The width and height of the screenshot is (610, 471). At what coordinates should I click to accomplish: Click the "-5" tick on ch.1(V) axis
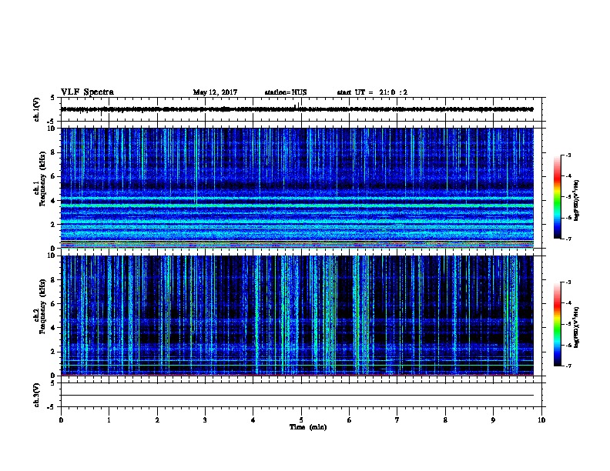(51, 122)
